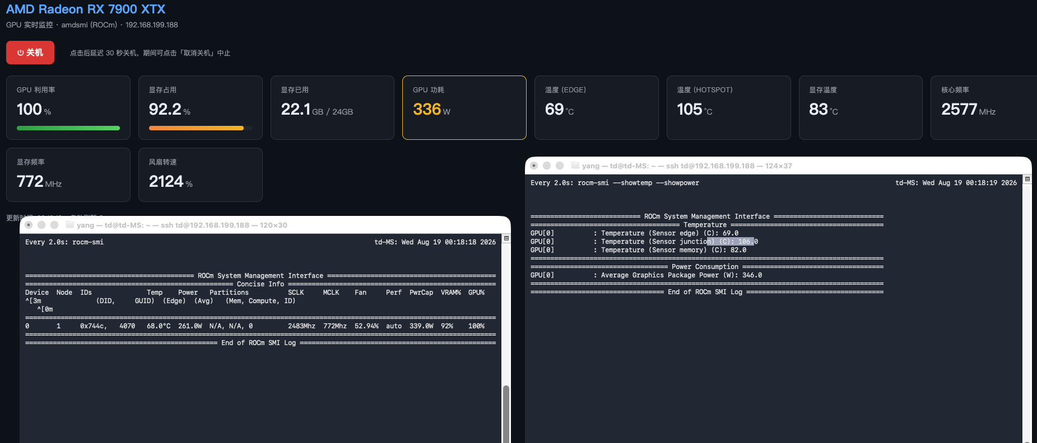Click the 772Mhz MCLK value in terminal

[x=335, y=326]
